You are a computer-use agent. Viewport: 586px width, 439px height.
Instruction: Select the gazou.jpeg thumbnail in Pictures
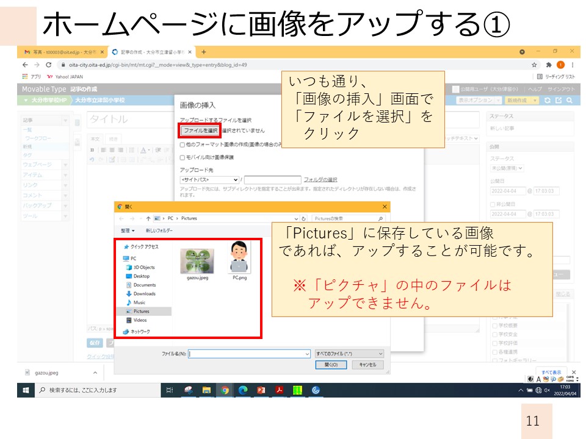click(x=197, y=261)
